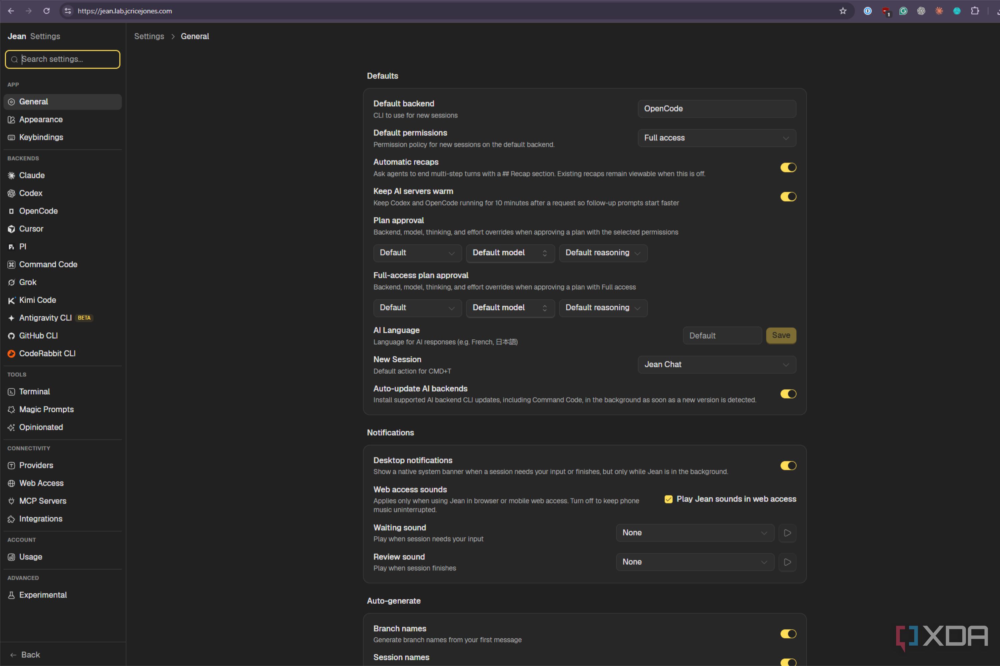Open Claude backend settings icon

click(x=11, y=175)
